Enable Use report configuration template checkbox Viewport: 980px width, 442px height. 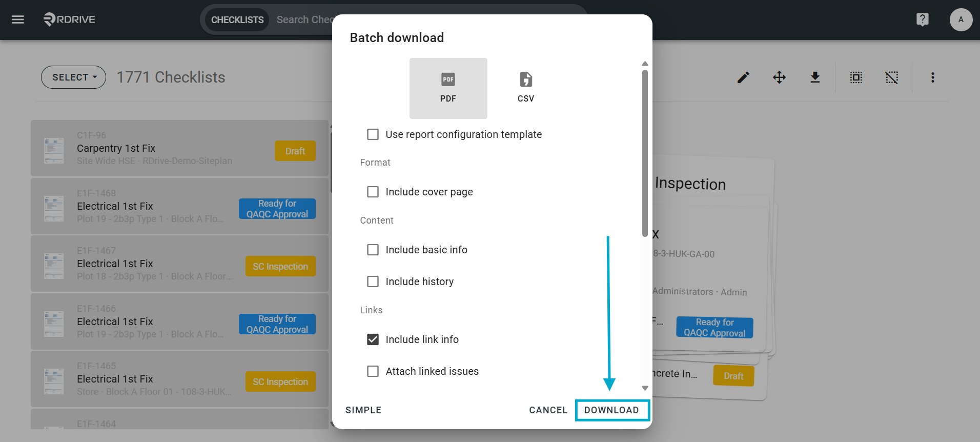(373, 134)
